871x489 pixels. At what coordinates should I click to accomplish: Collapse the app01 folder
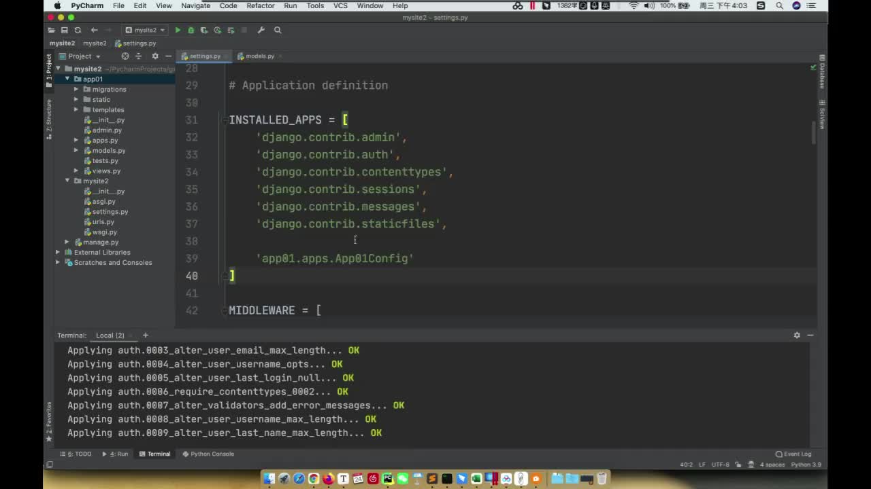(67, 79)
